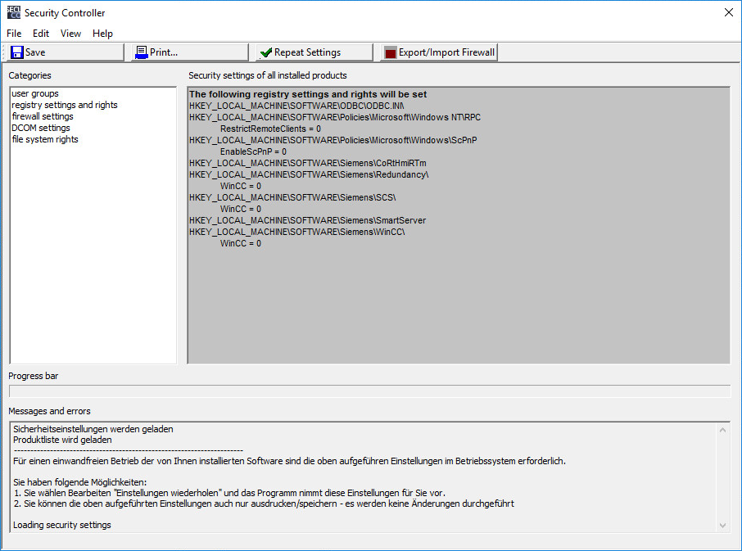The width and height of the screenshot is (742, 551).
Task: Click the Windows NT\RPC registry key line
Action: tap(335, 117)
